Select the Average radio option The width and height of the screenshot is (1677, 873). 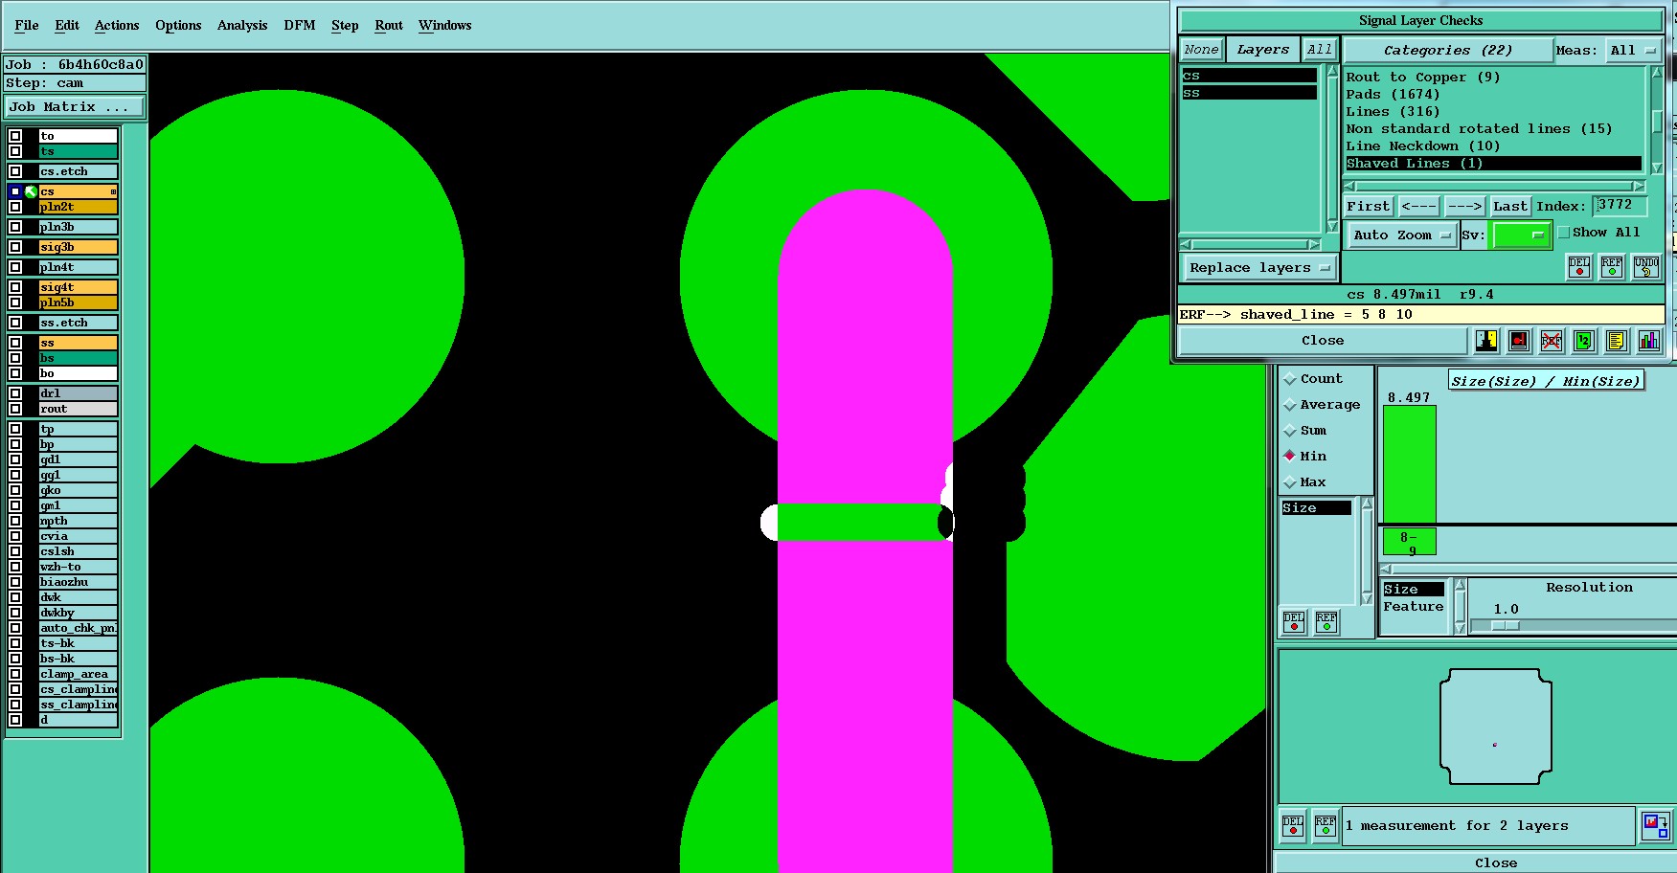(x=1290, y=405)
